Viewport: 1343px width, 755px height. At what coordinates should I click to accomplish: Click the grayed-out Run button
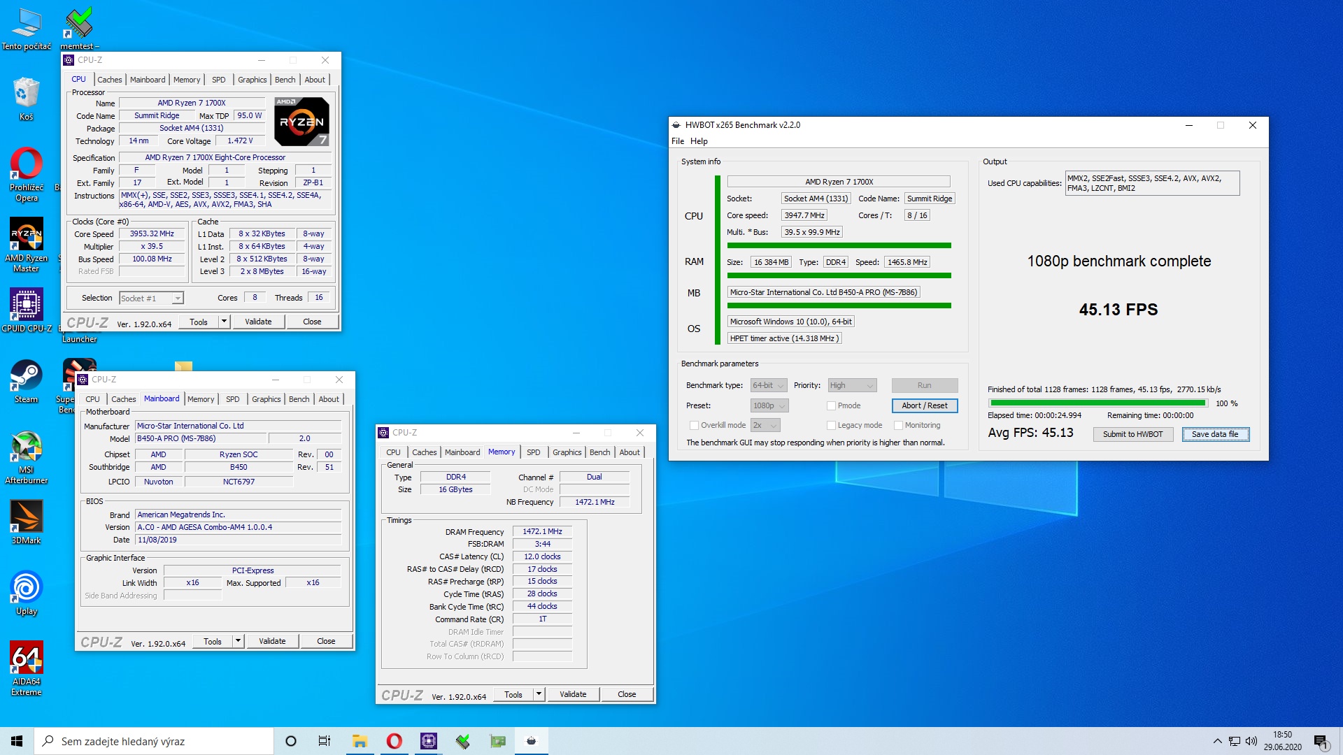click(x=924, y=385)
